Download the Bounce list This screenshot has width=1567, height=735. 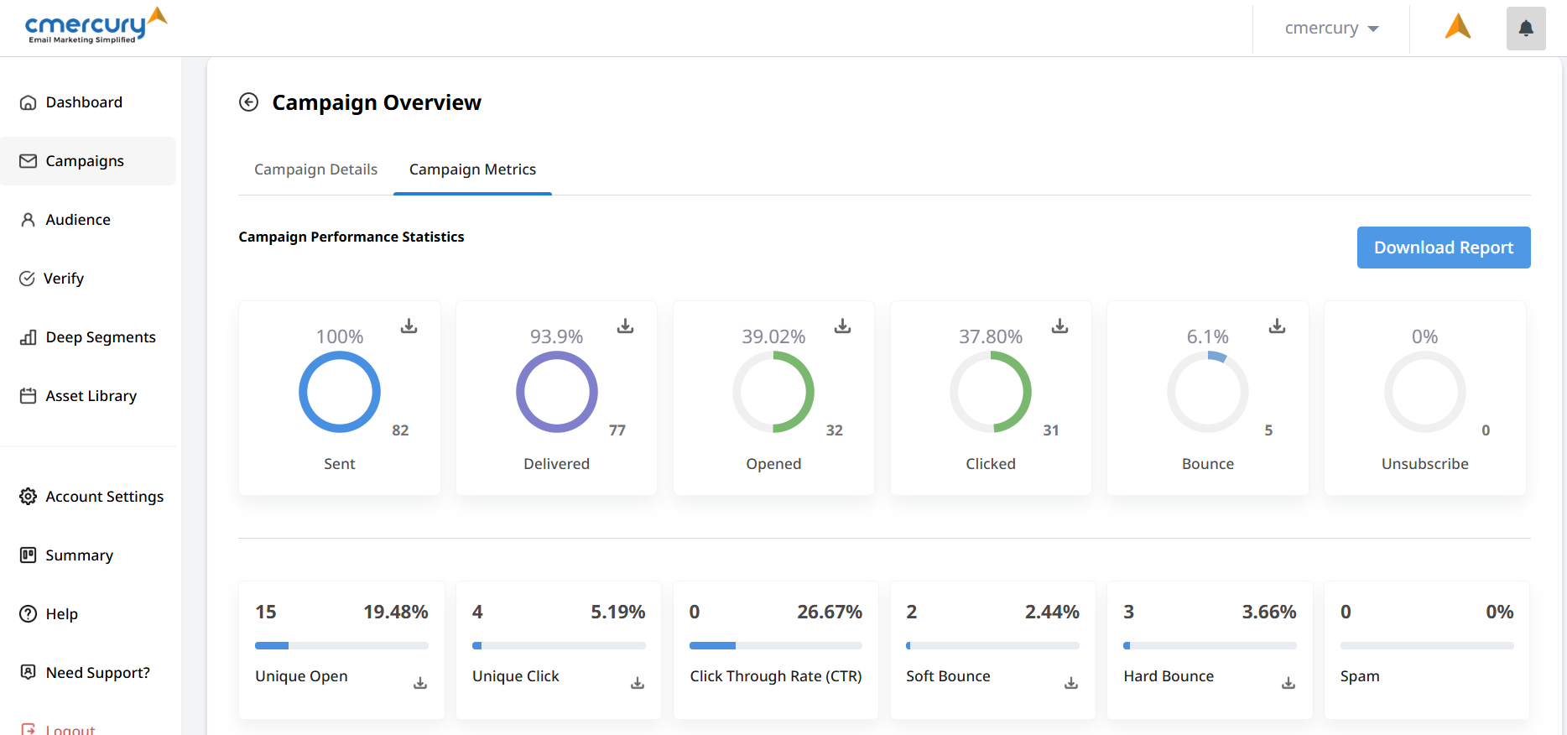[x=1277, y=326]
